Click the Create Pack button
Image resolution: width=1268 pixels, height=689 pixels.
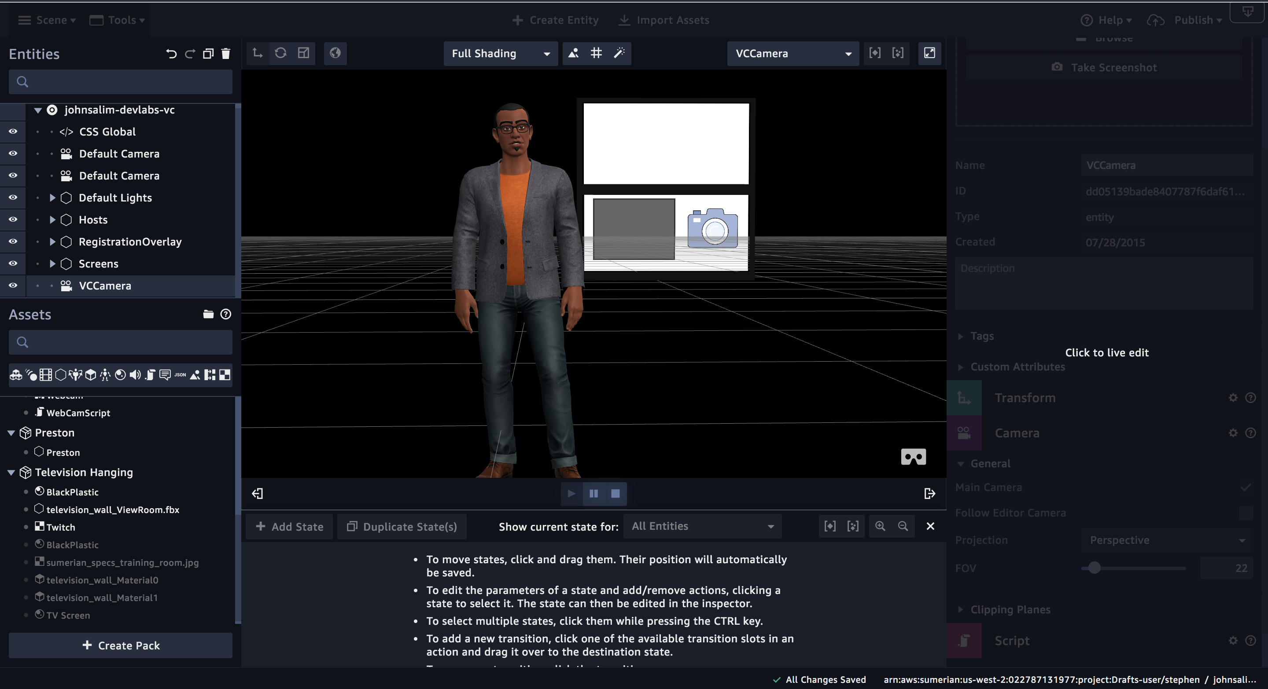[121, 645]
